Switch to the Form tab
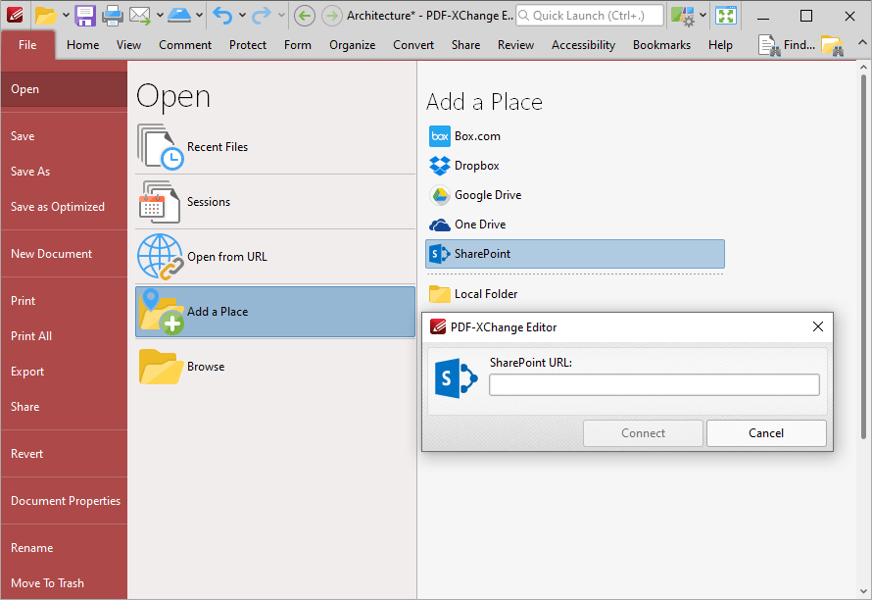872x600 pixels. [298, 45]
